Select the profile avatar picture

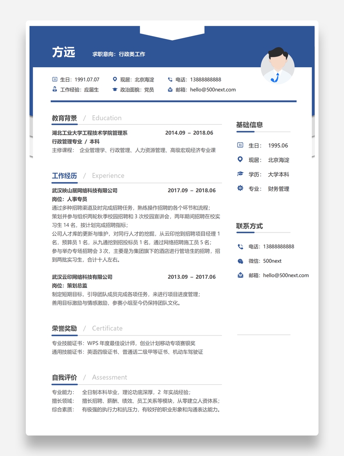[278, 66]
